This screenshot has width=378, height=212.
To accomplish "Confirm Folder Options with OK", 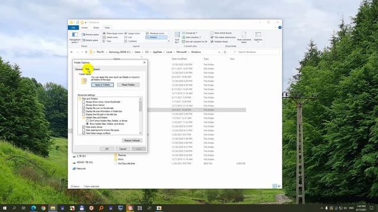I will (107, 149).
